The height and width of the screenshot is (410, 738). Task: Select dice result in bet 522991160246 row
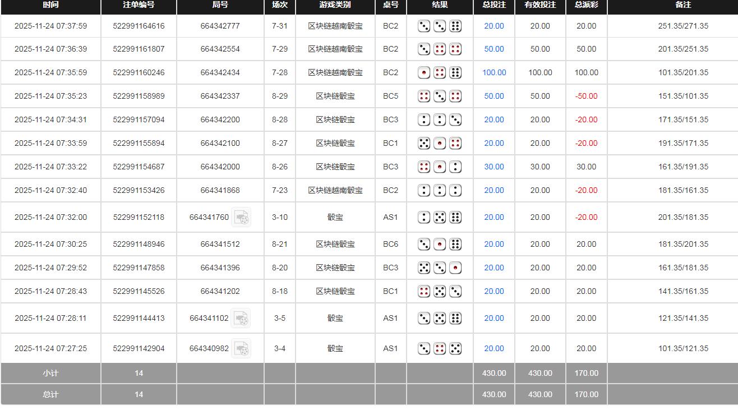tap(440, 72)
